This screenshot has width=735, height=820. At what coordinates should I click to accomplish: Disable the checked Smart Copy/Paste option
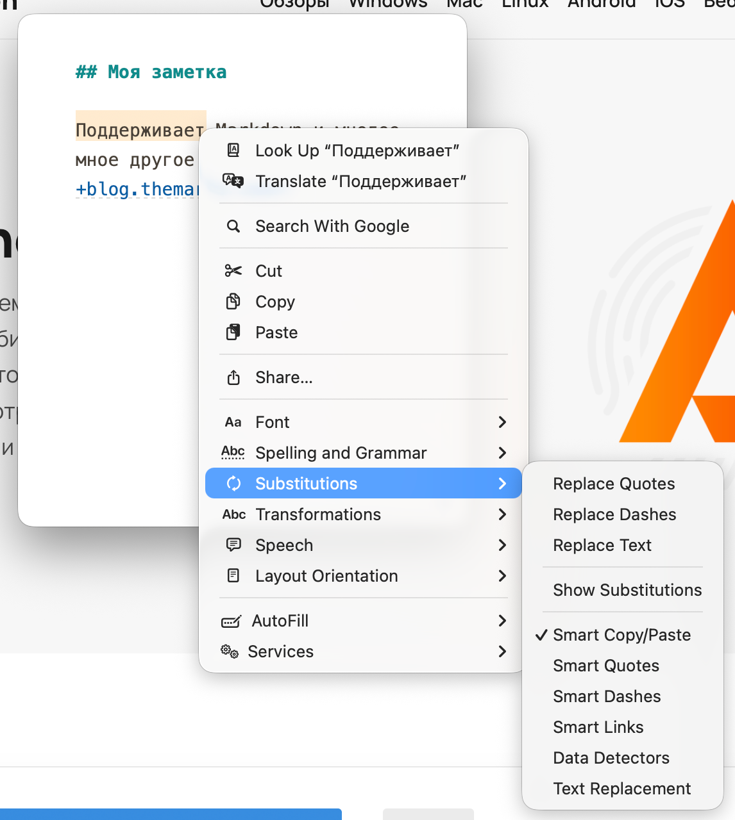(x=621, y=635)
